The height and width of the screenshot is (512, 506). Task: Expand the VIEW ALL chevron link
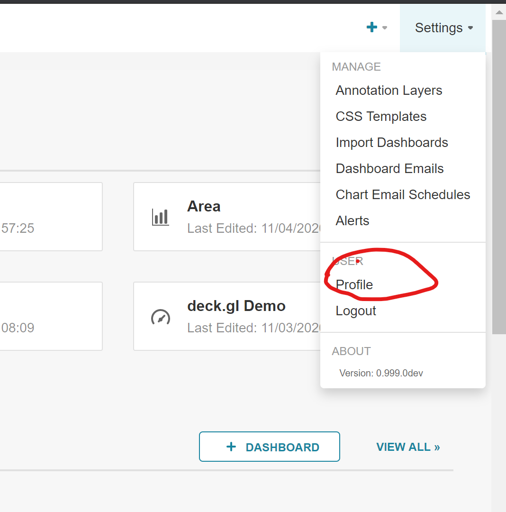pos(436,447)
